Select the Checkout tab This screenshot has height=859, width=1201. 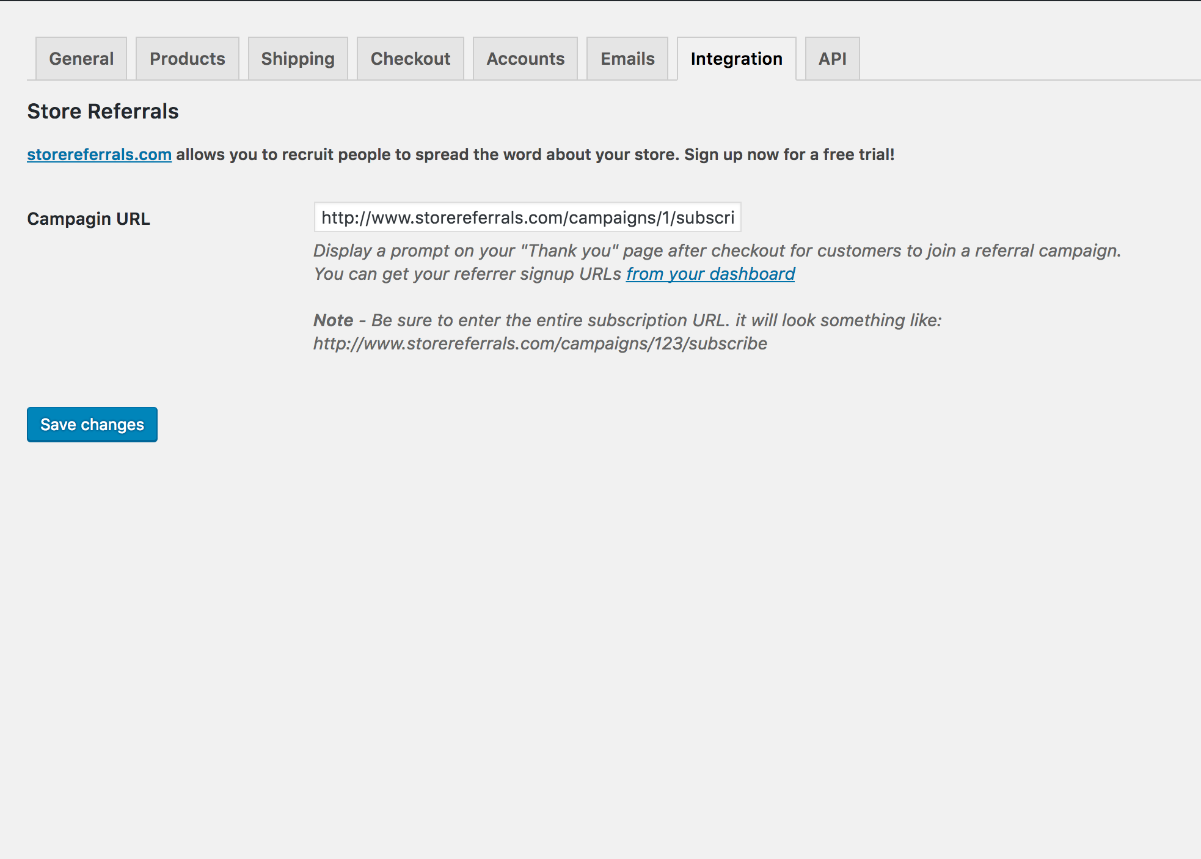(x=411, y=59)
